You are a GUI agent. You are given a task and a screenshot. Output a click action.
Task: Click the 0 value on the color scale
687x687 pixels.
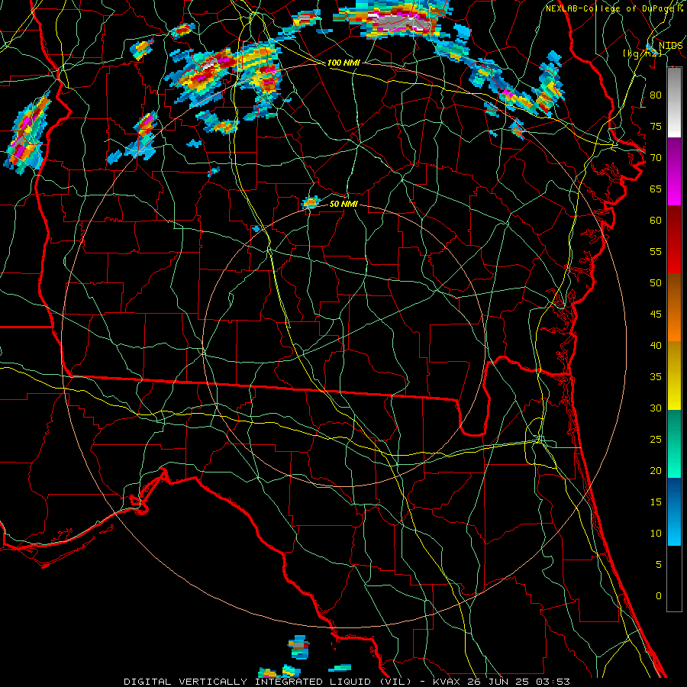pyautogui.click(x=659, y=596)
